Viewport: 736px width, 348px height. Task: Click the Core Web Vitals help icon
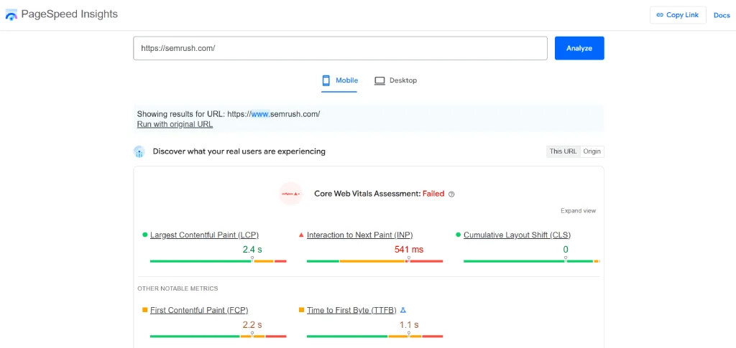tap(451, 194)
